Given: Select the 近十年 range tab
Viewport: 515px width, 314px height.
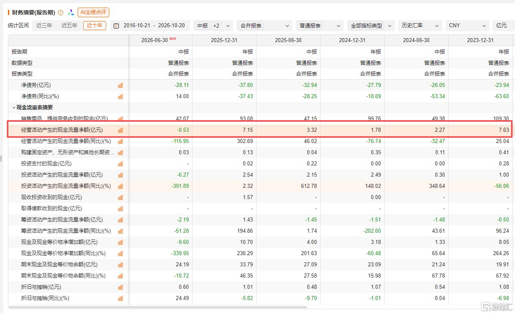Looking at the screenshot, I should pos(95,26).
